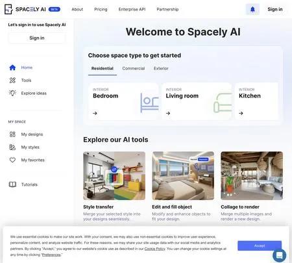This screenshot has width=292, height=263.
Task: Select the Living room heading text
Action: pos(182,95)
